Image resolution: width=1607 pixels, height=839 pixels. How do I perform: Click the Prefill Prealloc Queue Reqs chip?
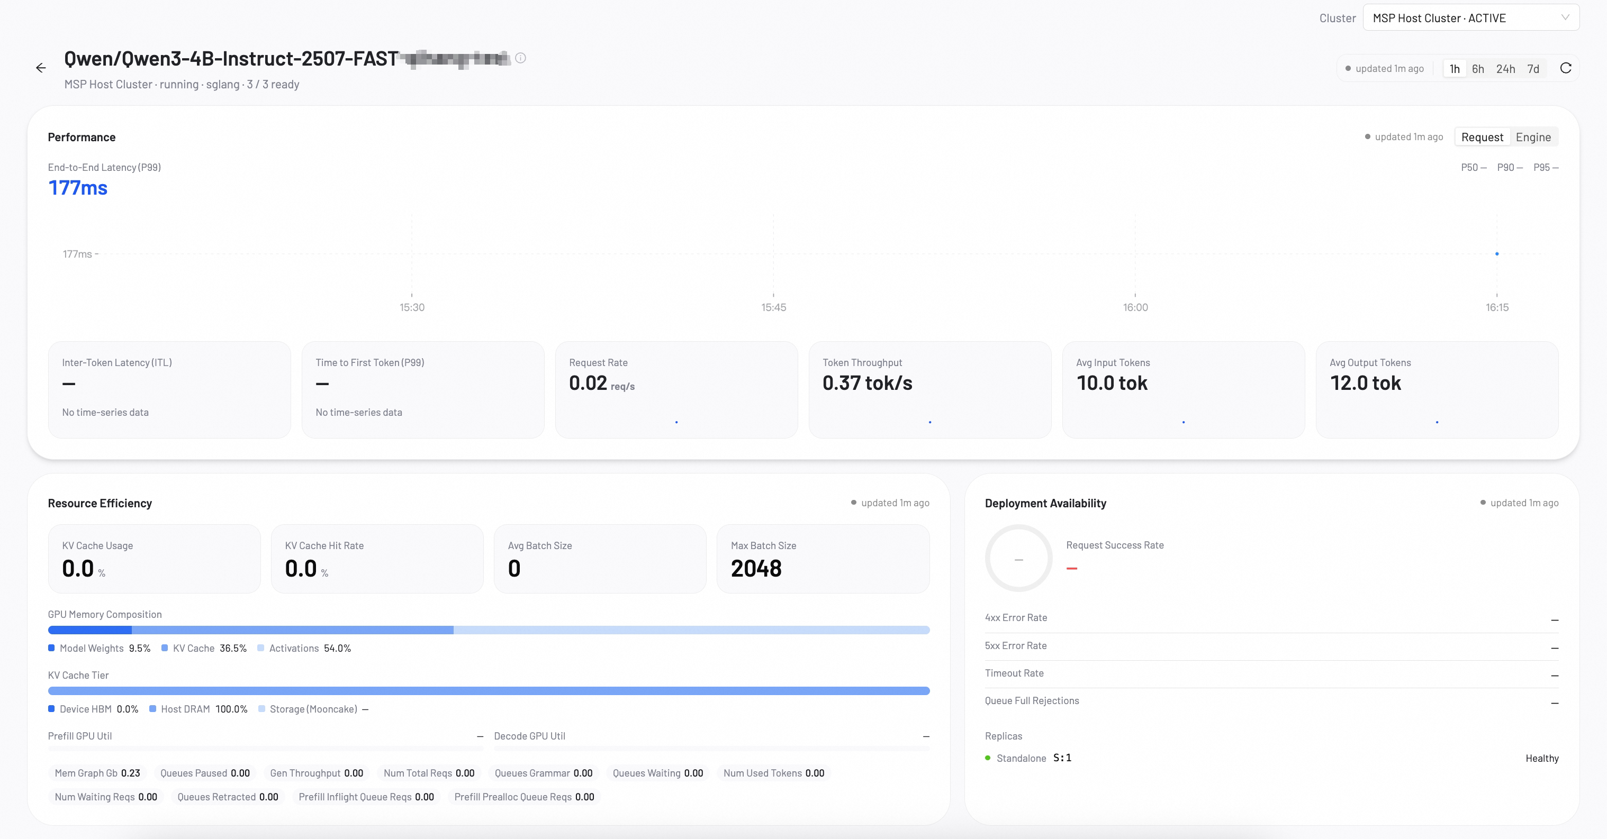pos(524,797)
